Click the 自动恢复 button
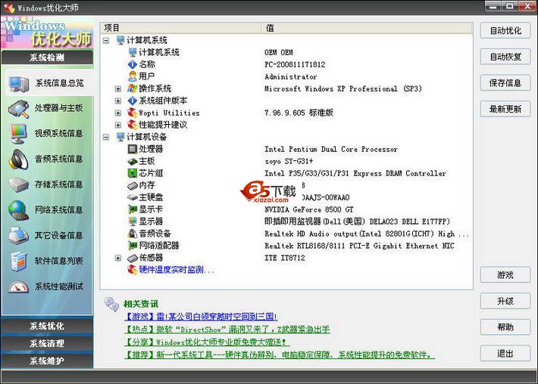 point(505,57)
